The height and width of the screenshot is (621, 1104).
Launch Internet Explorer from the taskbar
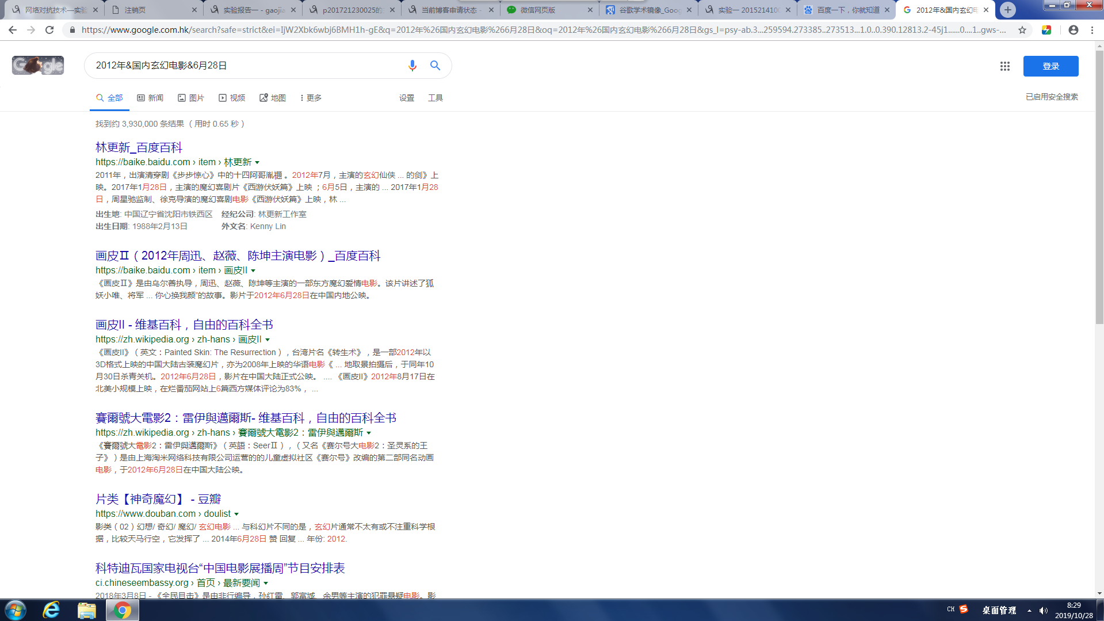coord(51,610)
